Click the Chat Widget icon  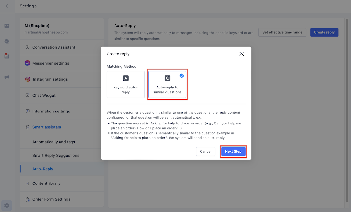pos(27,95)
